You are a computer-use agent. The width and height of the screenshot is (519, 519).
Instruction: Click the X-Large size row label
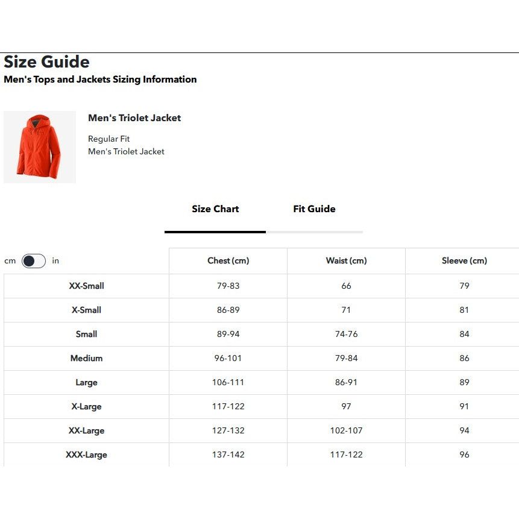click(86, 407)
